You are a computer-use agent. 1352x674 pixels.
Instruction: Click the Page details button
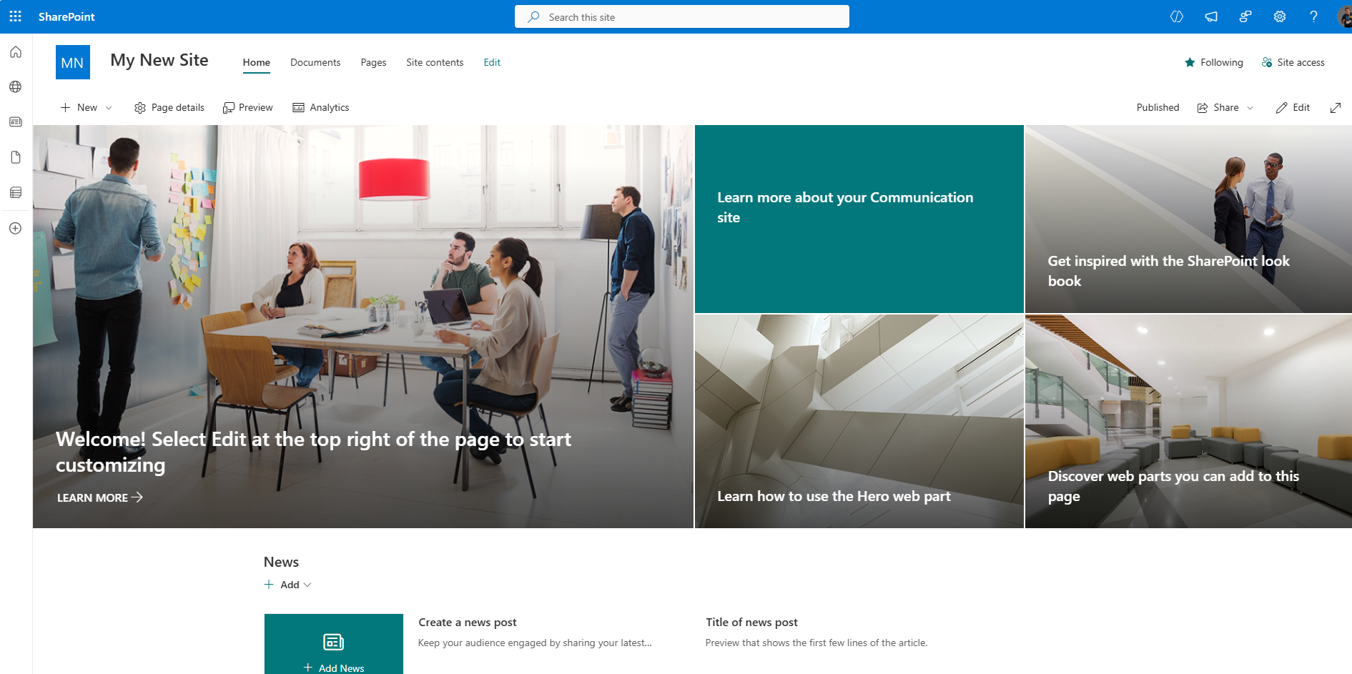point(169,108)
